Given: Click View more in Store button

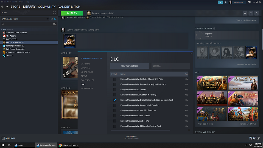Looking at the screenshot, I should click(x=130, y=66).
